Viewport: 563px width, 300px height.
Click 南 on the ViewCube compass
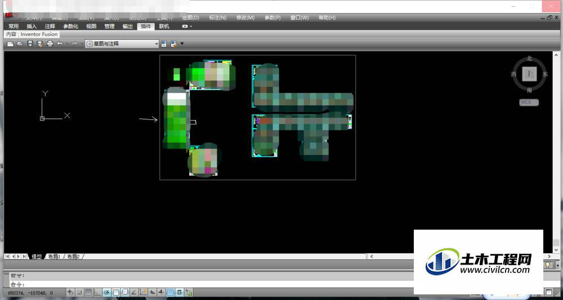point(529,89)
